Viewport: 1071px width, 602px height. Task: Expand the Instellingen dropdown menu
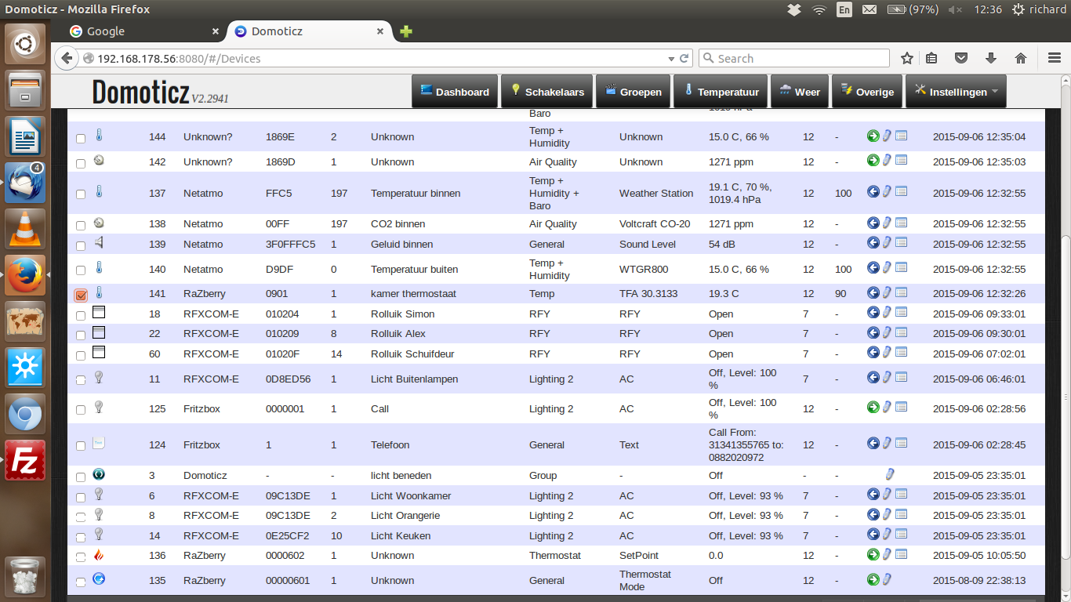956,92
